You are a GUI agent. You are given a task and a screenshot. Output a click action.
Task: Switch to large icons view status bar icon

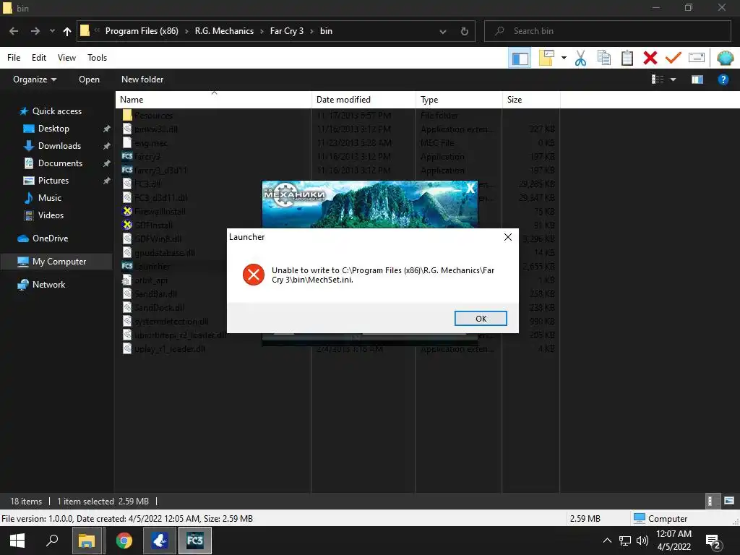(x=729, y=501)
